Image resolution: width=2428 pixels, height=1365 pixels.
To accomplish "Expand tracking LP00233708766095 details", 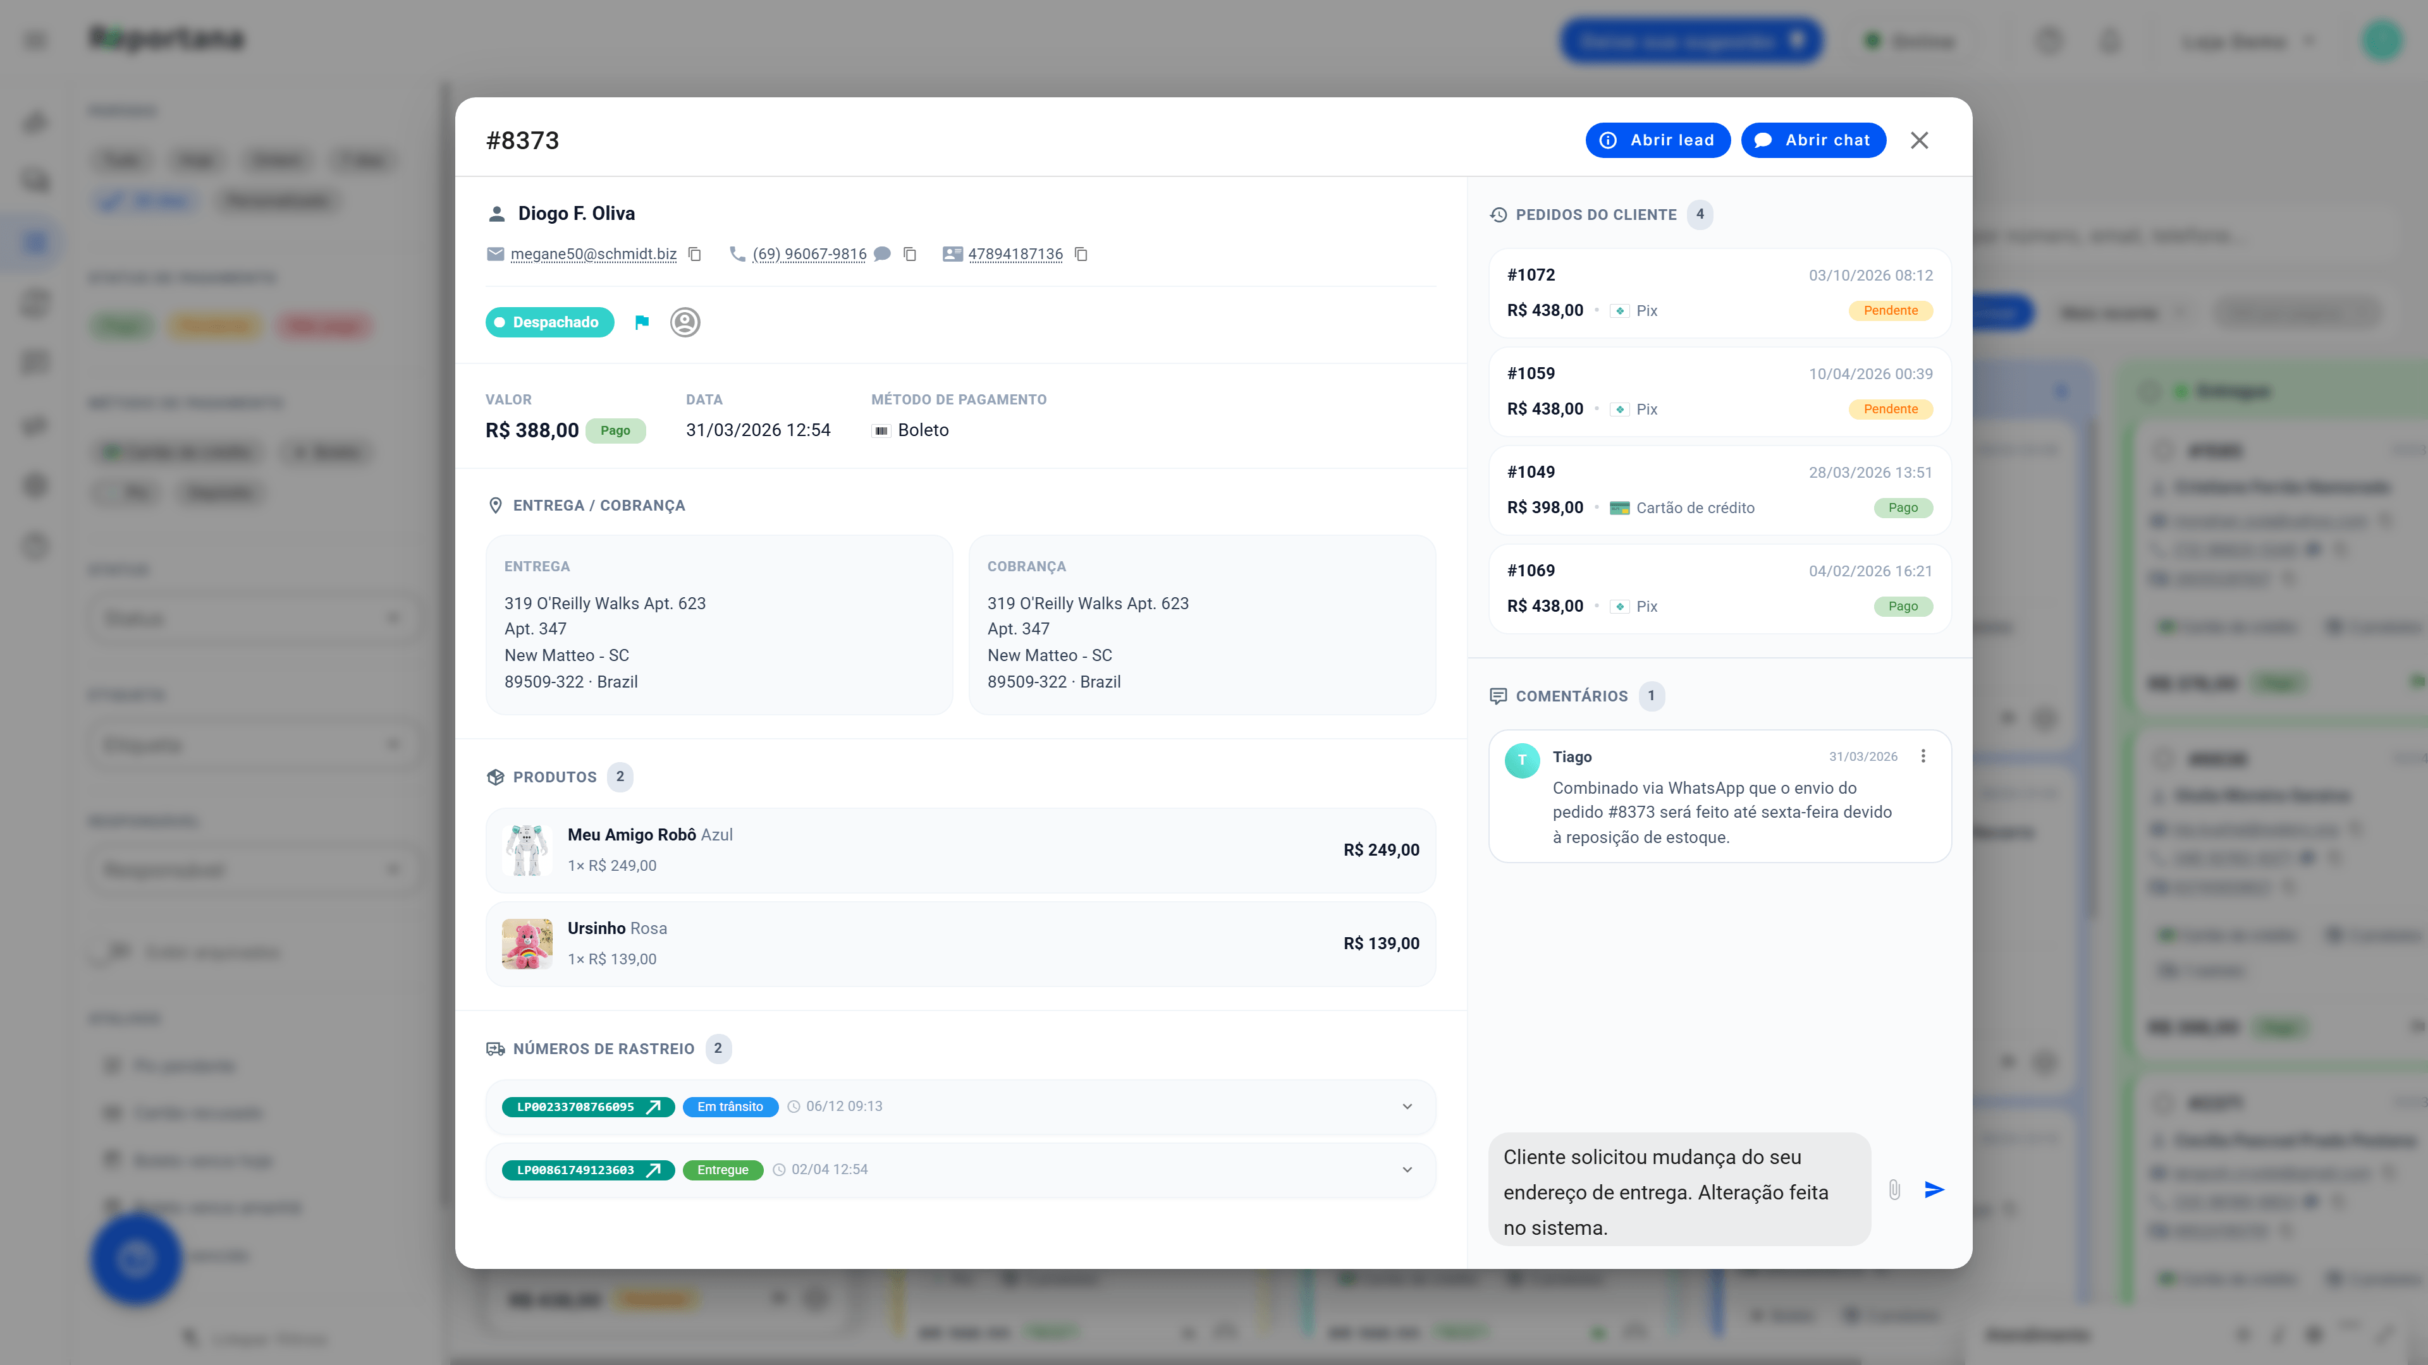I will [x=1407, y=1107].
